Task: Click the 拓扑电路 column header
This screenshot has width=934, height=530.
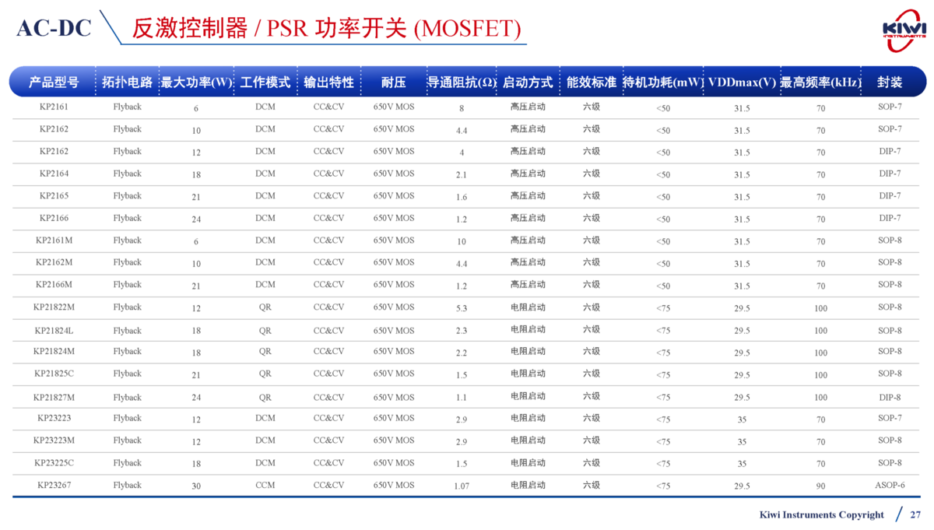Action: tap(127, 82)
